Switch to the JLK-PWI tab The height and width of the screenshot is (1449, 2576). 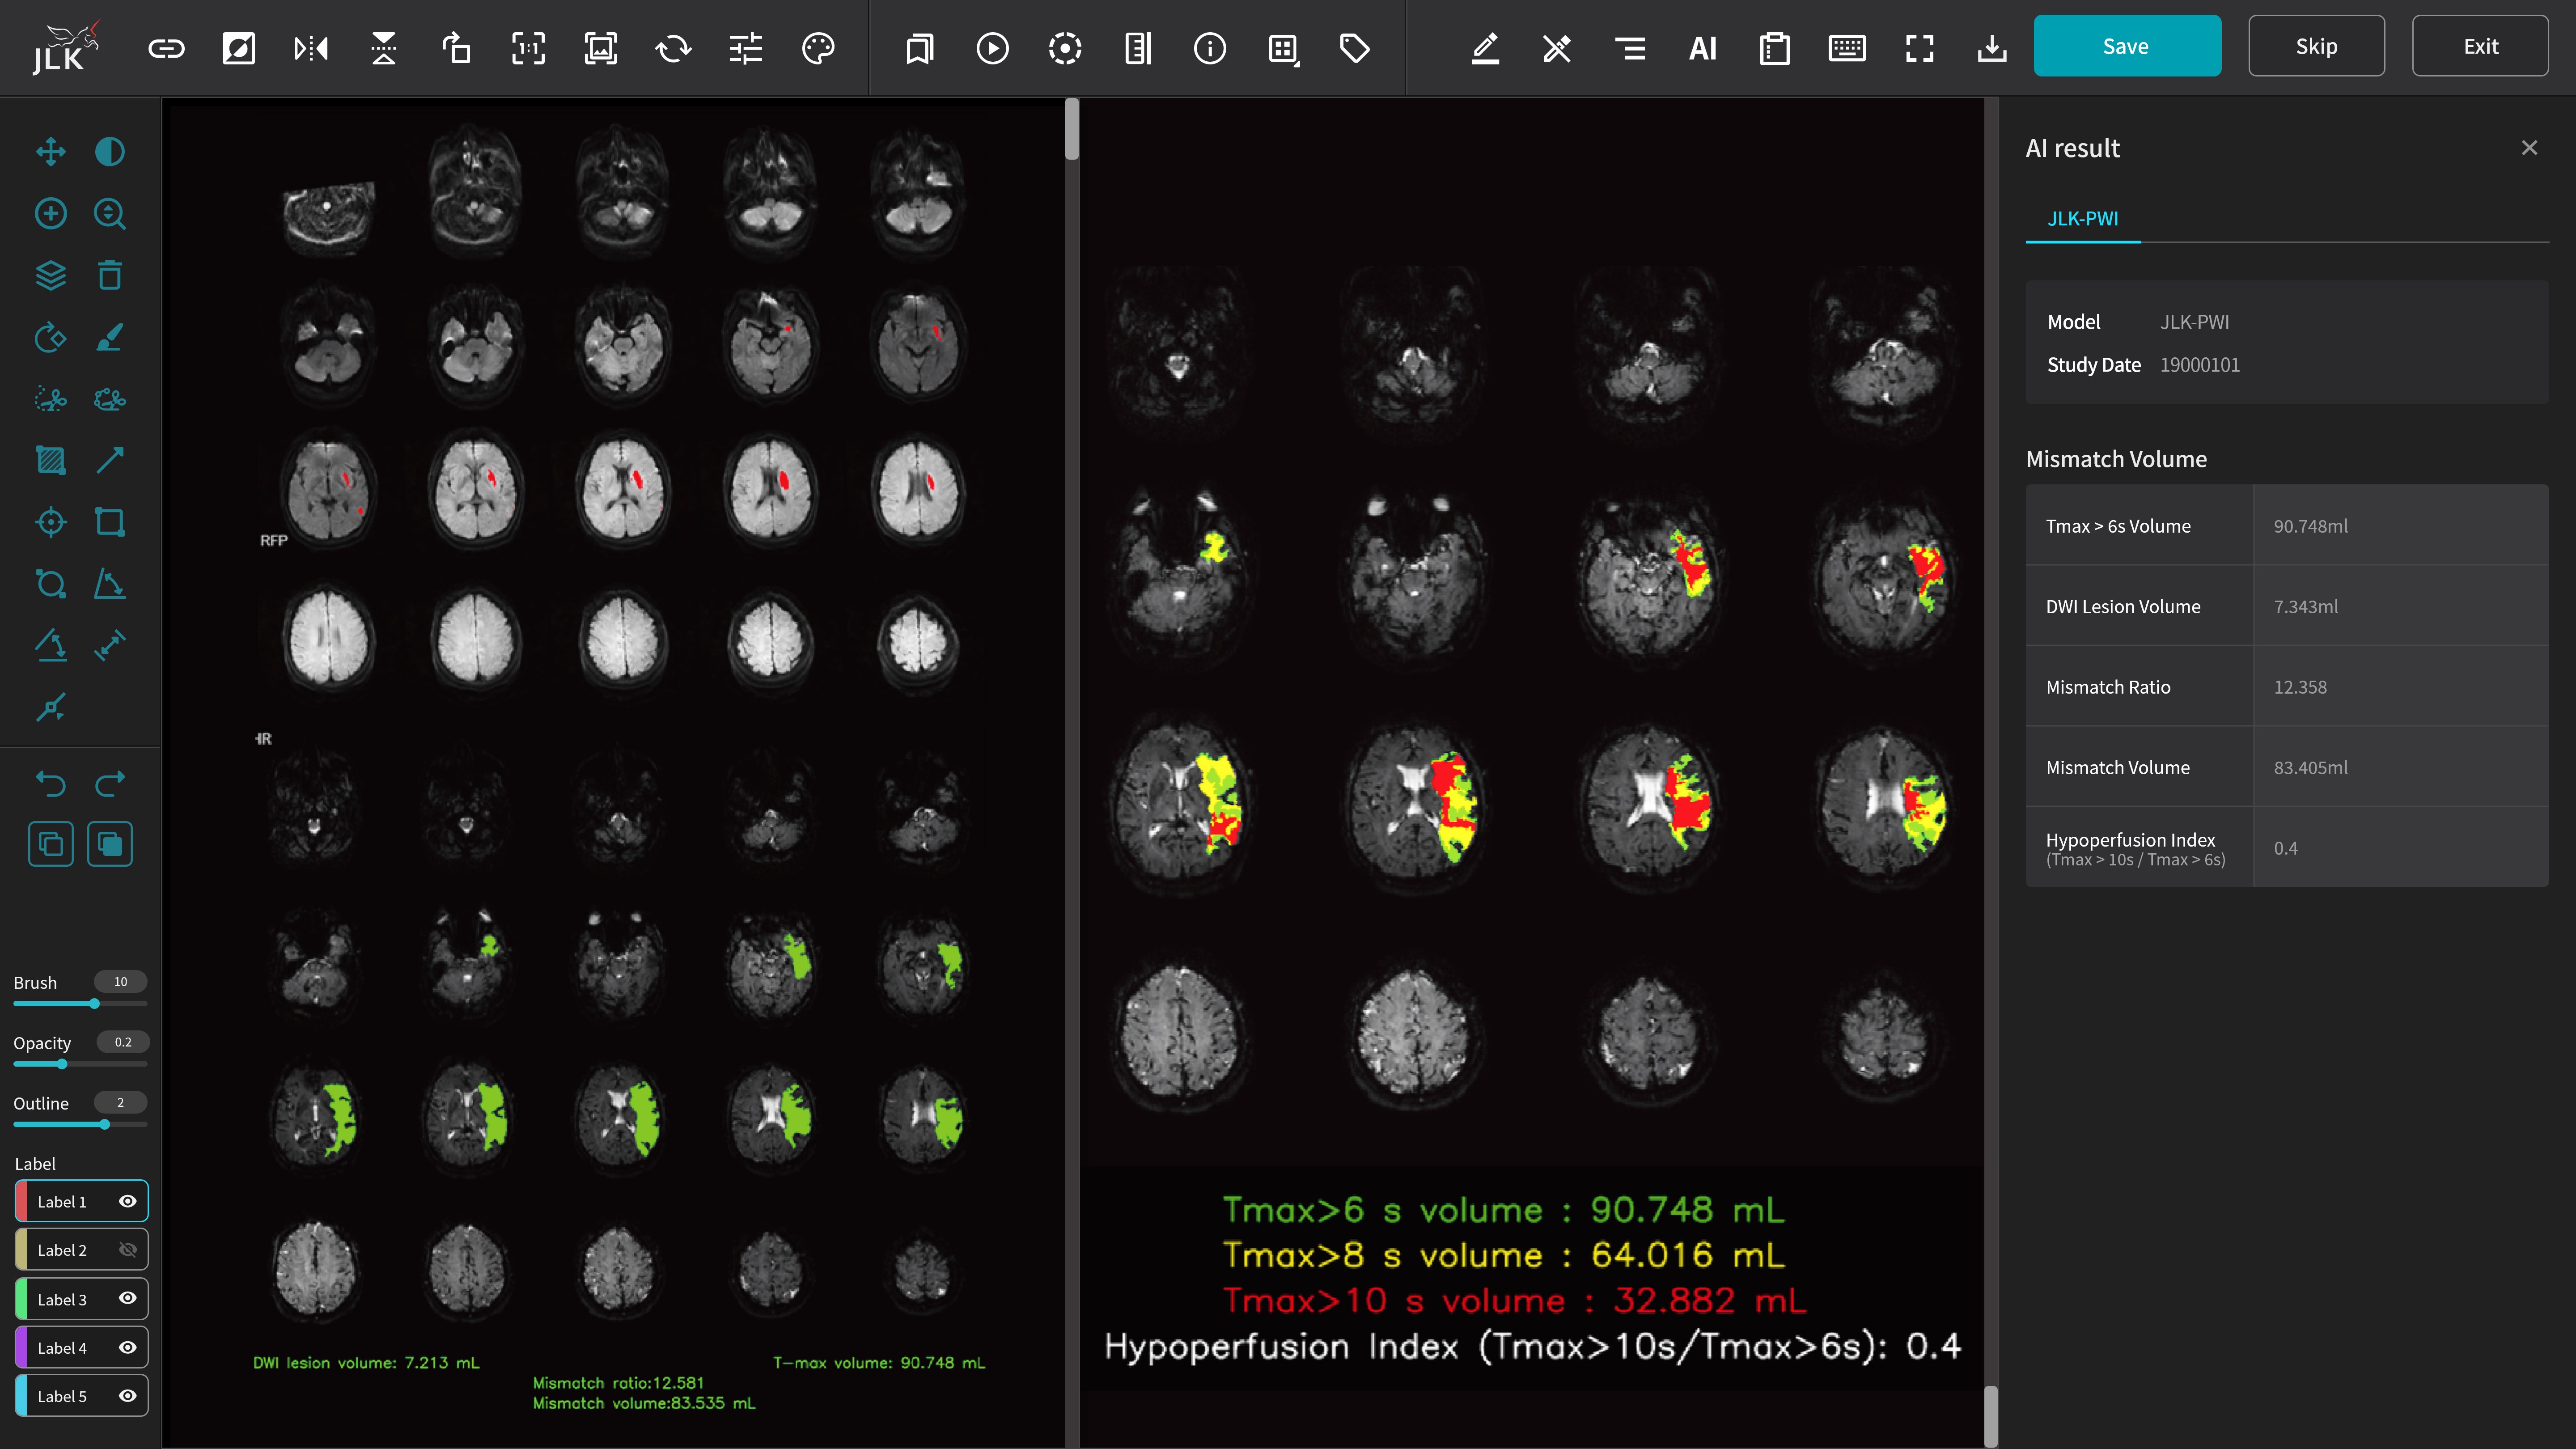(x=2083, y=218)
